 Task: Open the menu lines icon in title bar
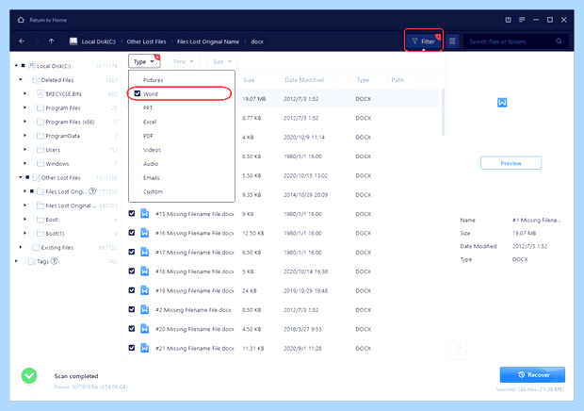point(522,20)
